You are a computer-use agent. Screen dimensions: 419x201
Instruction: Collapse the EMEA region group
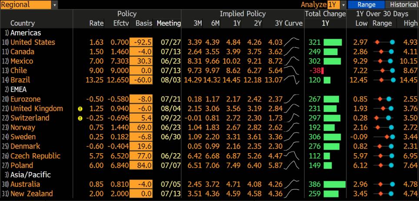pyautogui.click(x=19, y=89)
